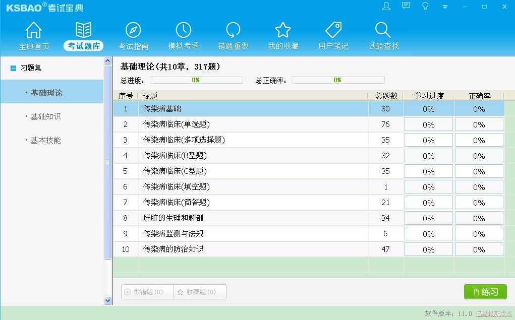Click the sidebar vertical scrollbar thumb
This screenshot has width=515, height=320.
[x=108, y=162]
